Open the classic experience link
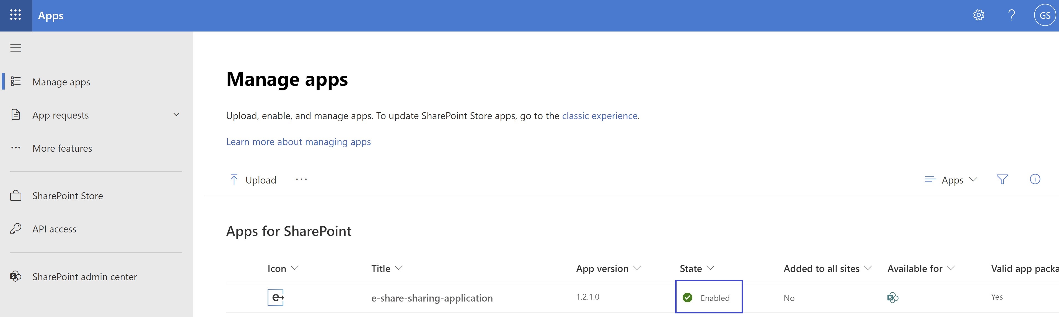1059x317 pixels. click(x=599, y=116)
